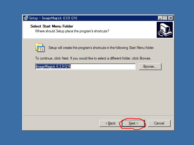Click the disabled maximize button
The width and height of the screenshot is (194, 145).
(165, 18)
